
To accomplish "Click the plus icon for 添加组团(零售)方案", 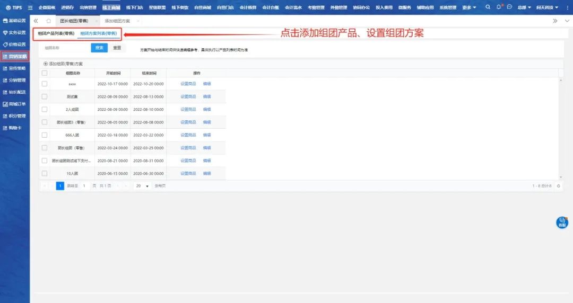I will click(46, 64).
